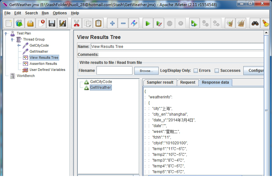Viewport: 272px width, 183px height.
Task: Click the Shutdown test icon
Action: tap(181, 23)
